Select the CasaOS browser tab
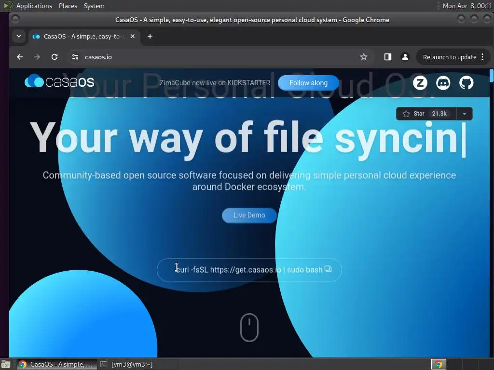The image size is (494, 370). click(84, 37)
